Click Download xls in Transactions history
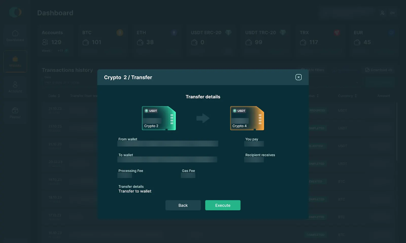This screenshot has height=243, width=406. click(379, 70)
